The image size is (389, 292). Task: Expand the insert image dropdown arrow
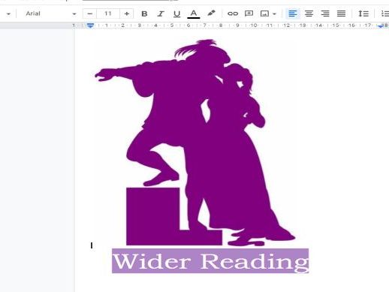point(274,14)
